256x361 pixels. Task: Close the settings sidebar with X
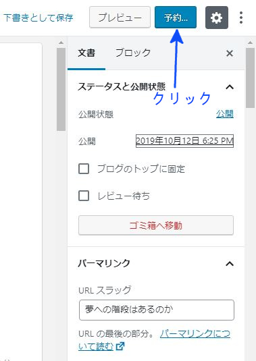230,53
